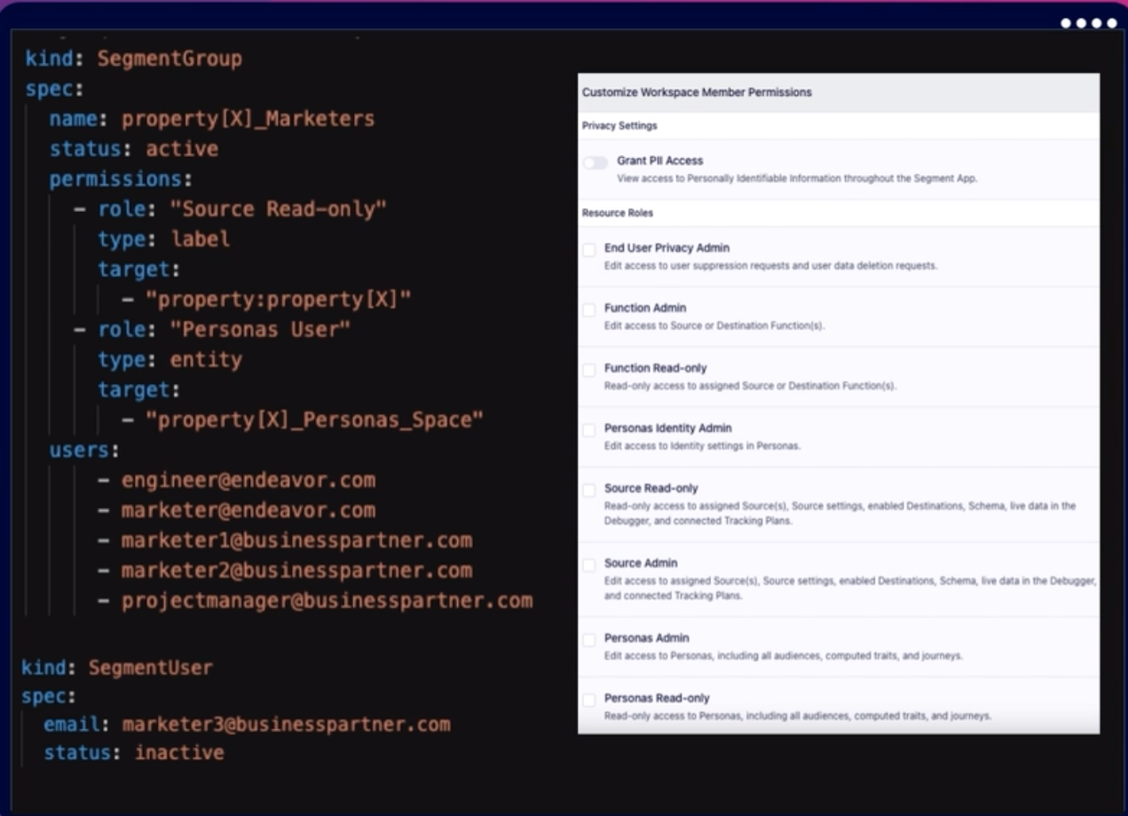Image resolution: width=1128 pixels, height=816 pixels.
Task: Click the "name: property[X]_Marketers" code line
Action: click(x=212, y=119)
